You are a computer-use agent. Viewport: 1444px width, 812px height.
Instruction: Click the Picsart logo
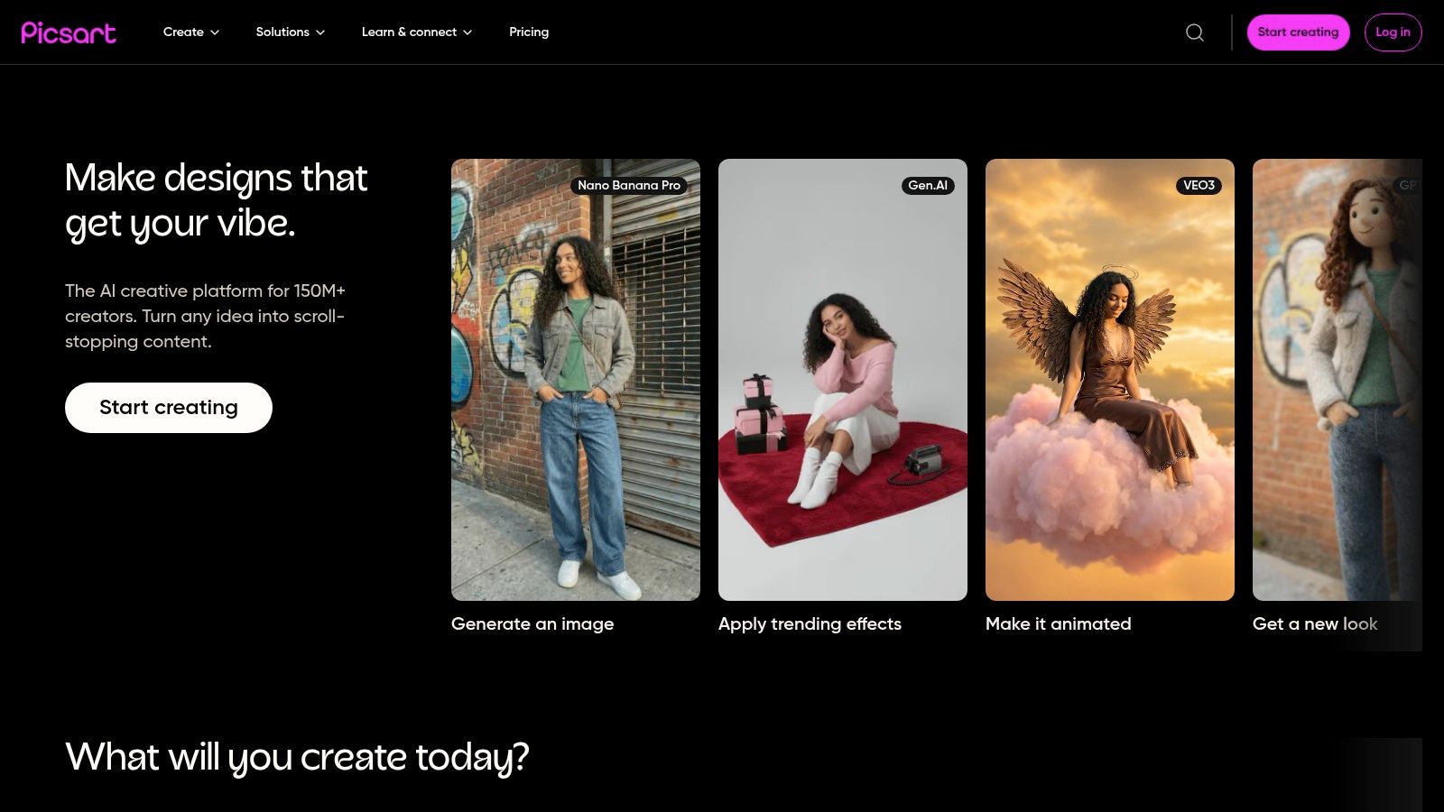pyautogui.click(x=69, y=32)
